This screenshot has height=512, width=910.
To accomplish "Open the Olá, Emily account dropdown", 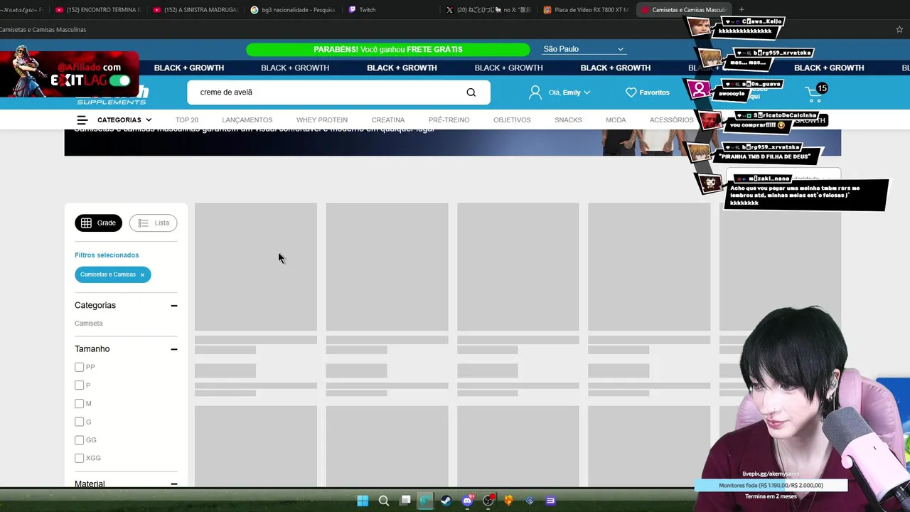I will point(569,92).
